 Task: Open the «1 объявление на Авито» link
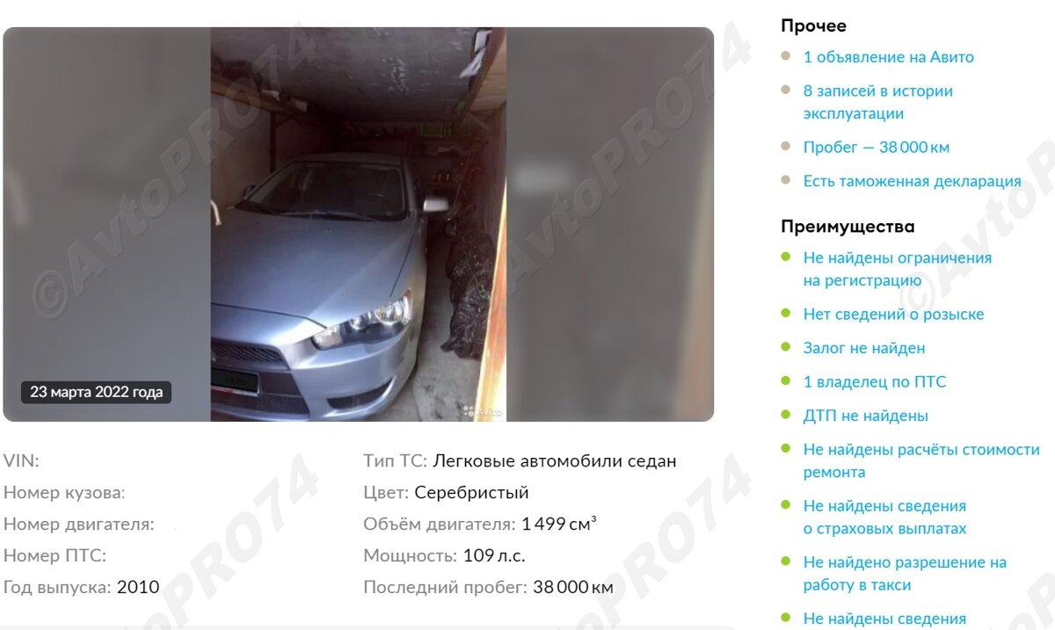[888, 57]
